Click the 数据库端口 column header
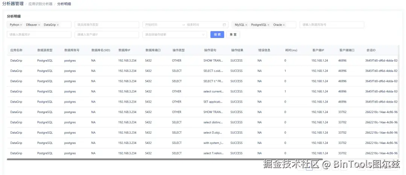Viewport: 406px width, 175px height. tap(153, 50)
